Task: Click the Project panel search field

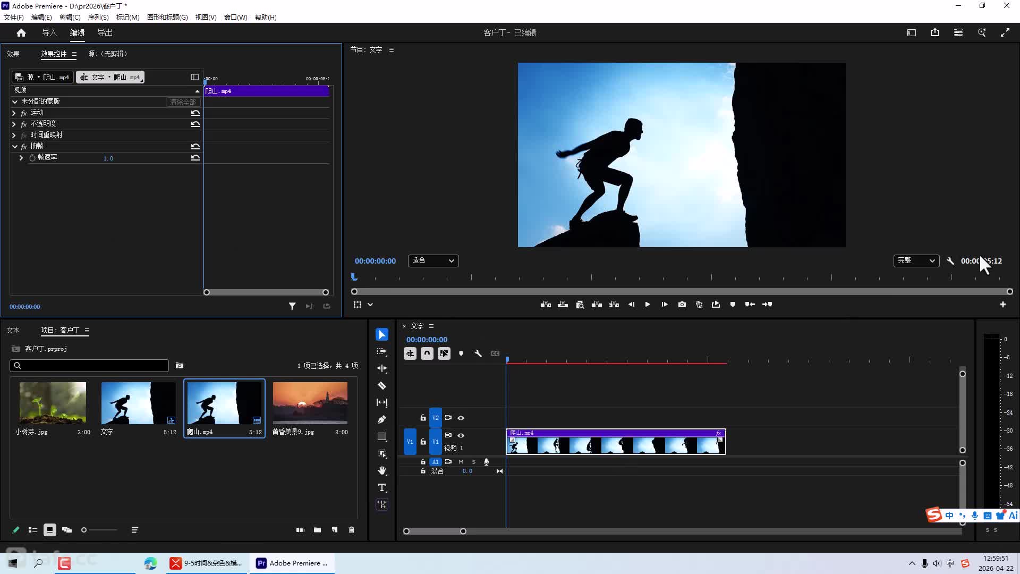Action: click(89, 366)
